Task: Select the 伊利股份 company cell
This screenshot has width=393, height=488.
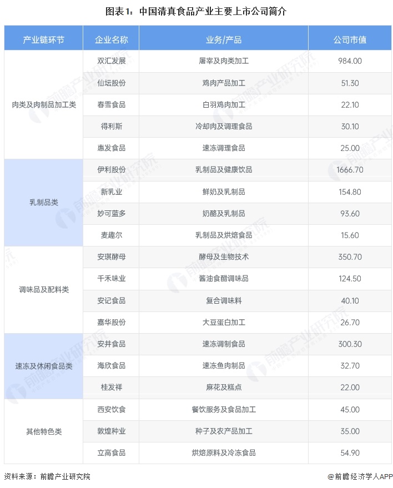Action: tap(111, 170)
